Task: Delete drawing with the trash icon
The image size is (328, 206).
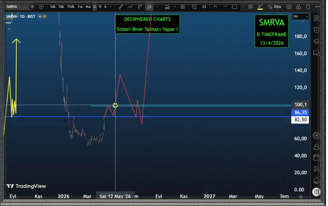Action: (308, 7)
